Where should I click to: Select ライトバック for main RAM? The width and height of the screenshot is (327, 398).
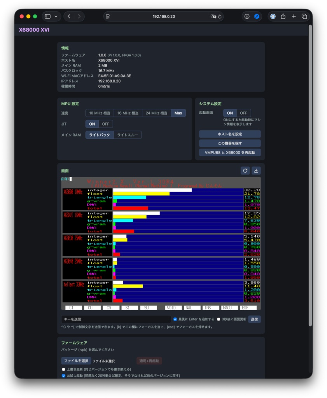[x=100, y=135]
